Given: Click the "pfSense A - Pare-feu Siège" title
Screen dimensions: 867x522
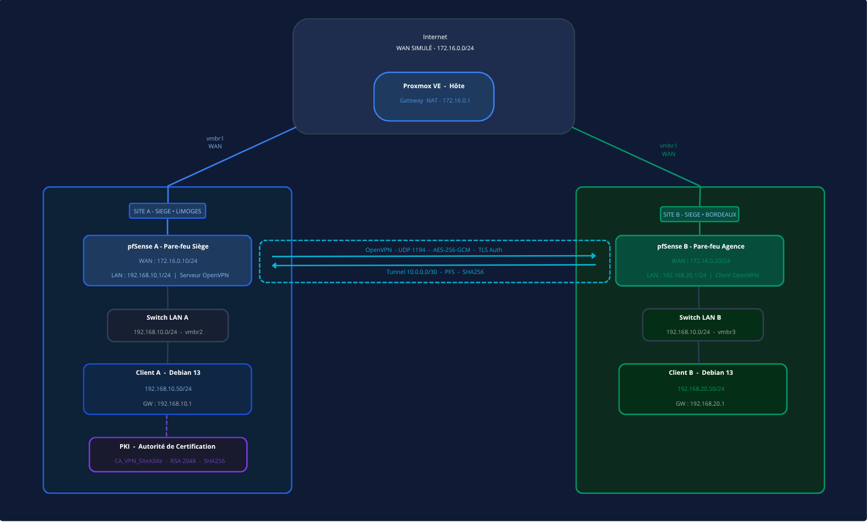Looking at the screenshot, I should click(x=168, y=246).
